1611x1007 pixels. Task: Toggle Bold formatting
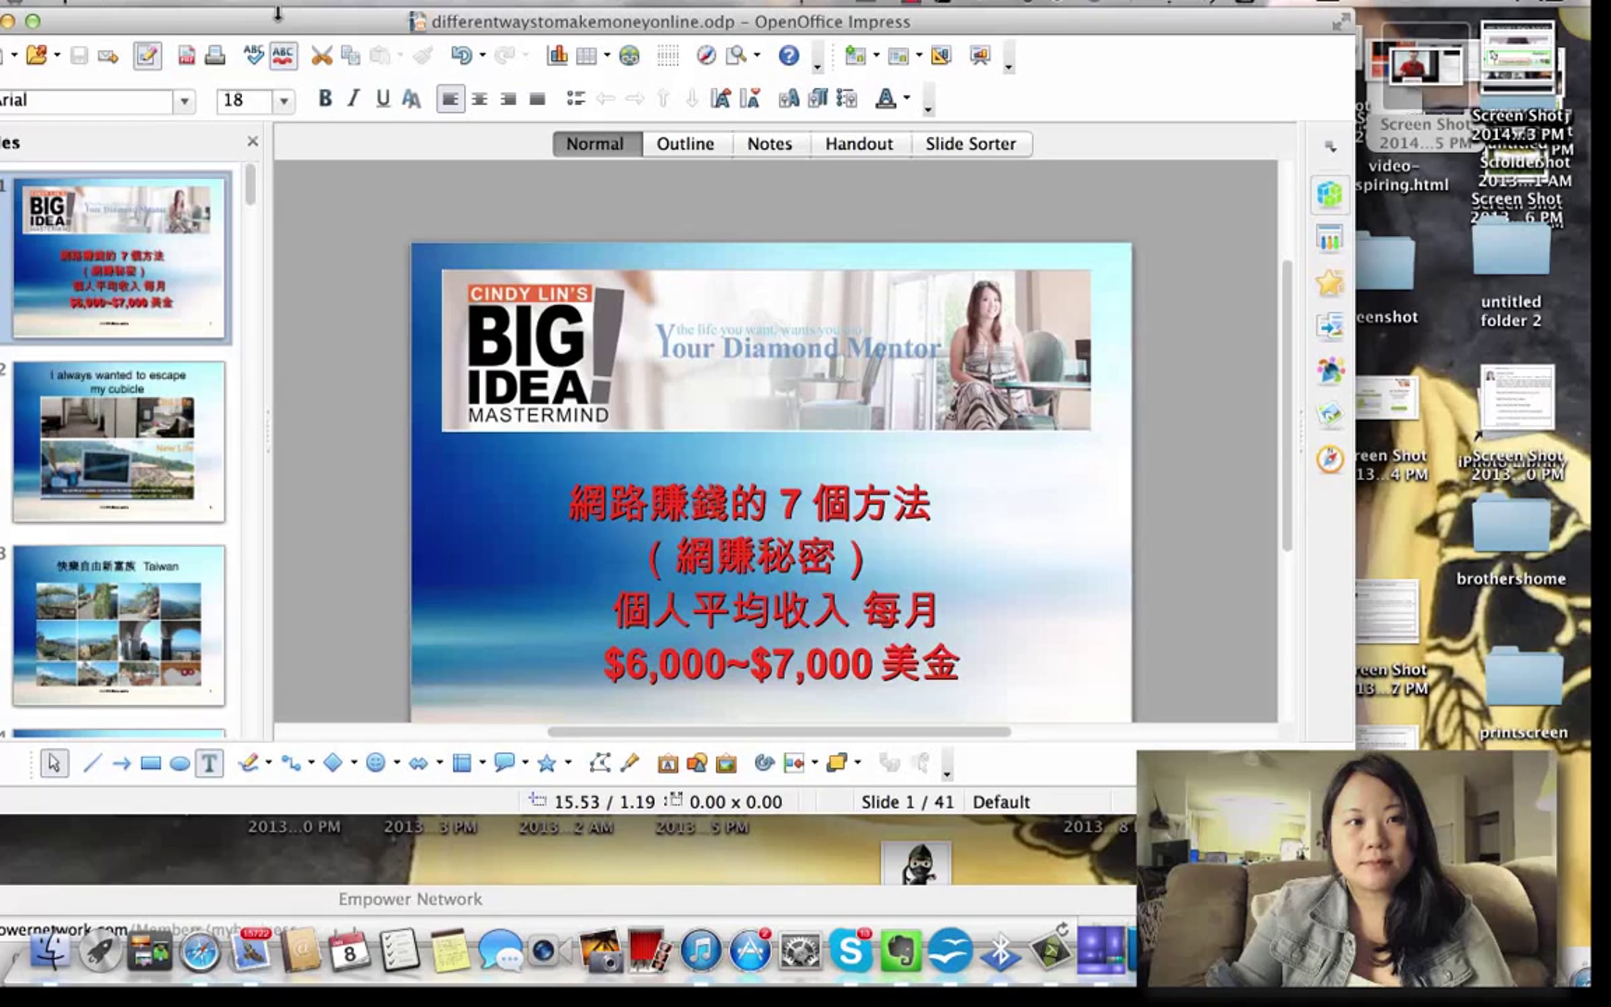(325, 99)
